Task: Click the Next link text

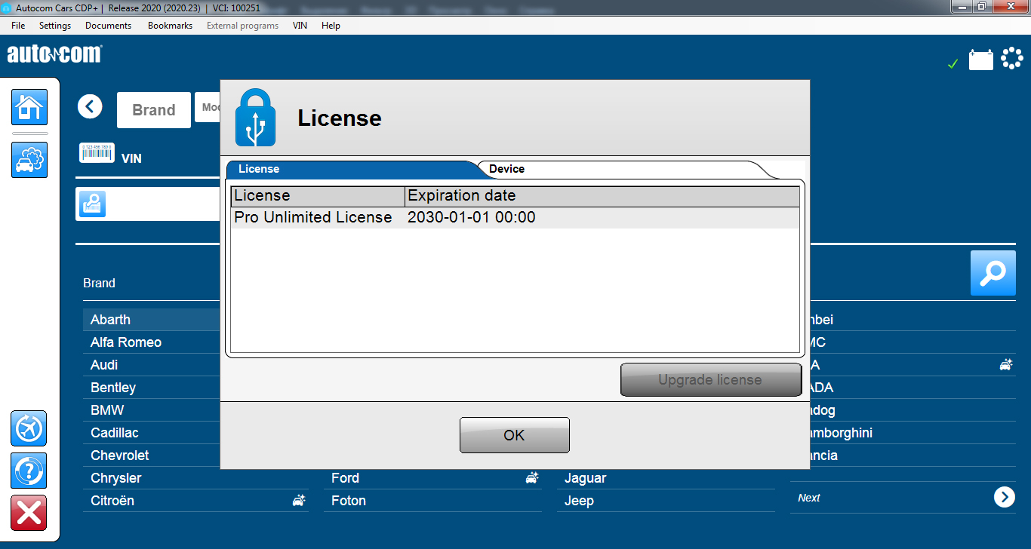Action: (809, 498)
